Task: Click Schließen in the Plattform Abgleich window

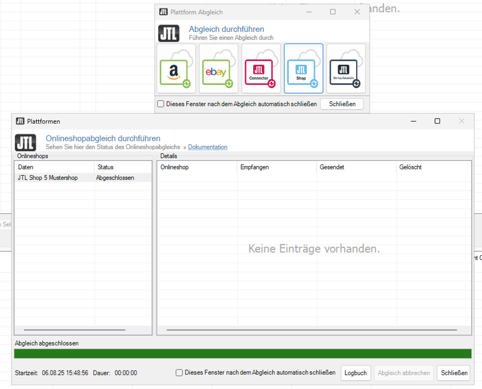Action: point(342,104)
